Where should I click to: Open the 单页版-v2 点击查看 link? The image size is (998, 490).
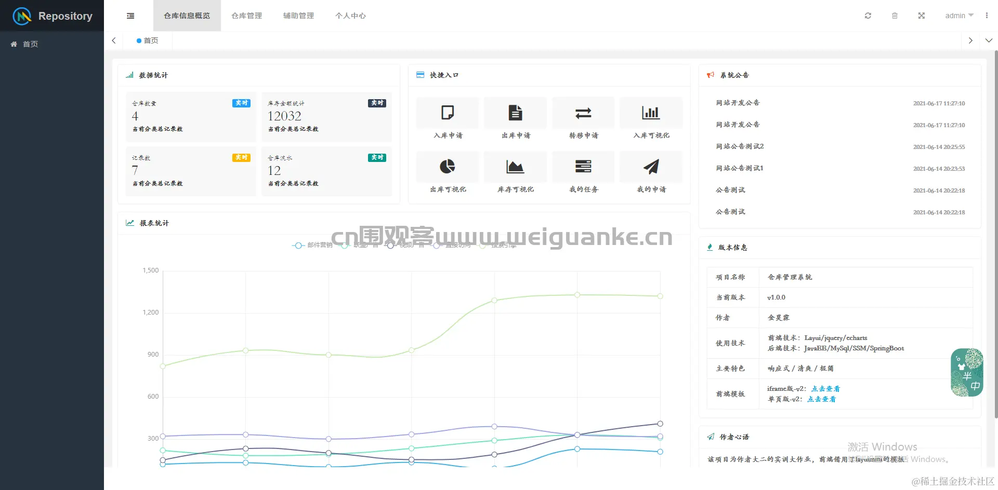(x=822, y=399)
